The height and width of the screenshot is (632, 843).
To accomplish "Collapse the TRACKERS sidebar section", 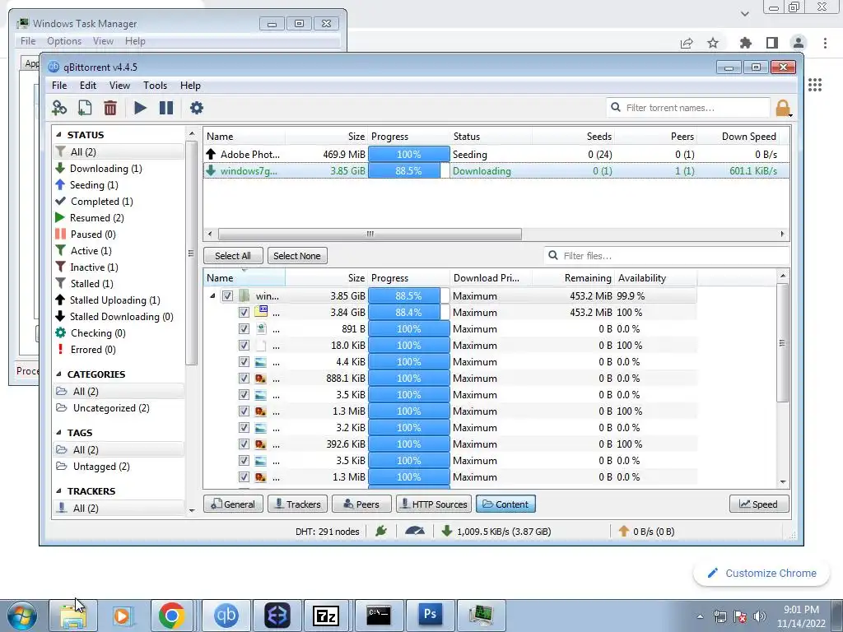I will (x=58, y=491).
